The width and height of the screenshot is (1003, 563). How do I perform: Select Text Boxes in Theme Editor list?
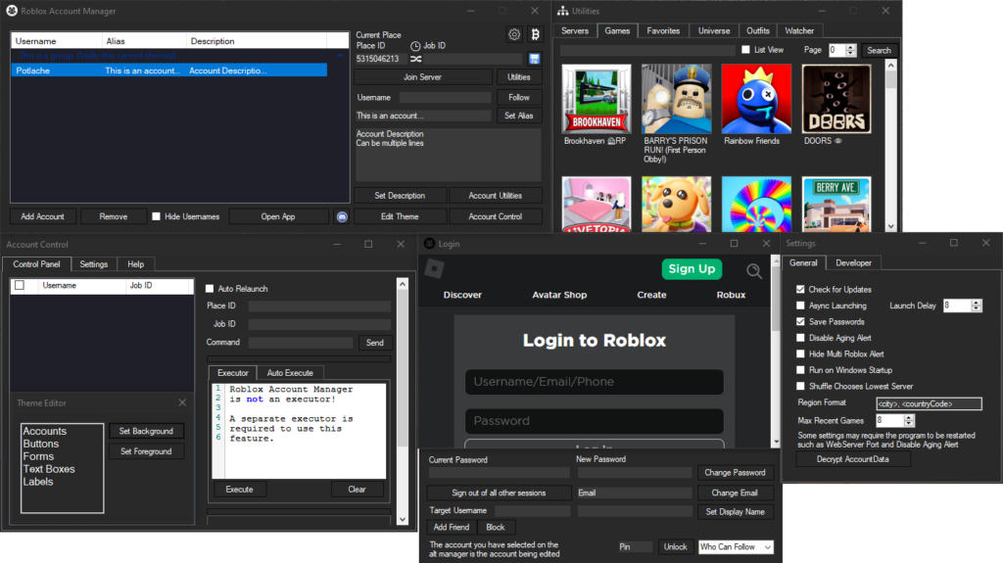pos(49,469)
